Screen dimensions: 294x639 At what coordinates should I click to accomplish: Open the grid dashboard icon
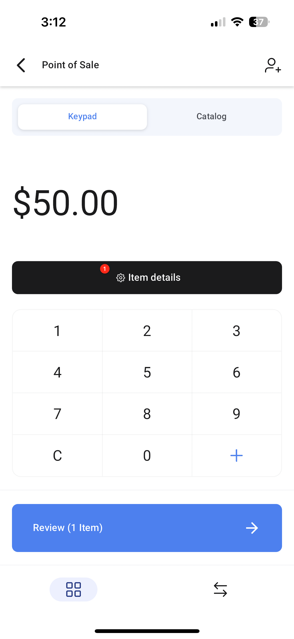tap(73, 589)
